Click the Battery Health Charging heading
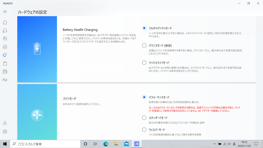Image resolution: width=263 pixels, height=148 pixels. [80, 30]
